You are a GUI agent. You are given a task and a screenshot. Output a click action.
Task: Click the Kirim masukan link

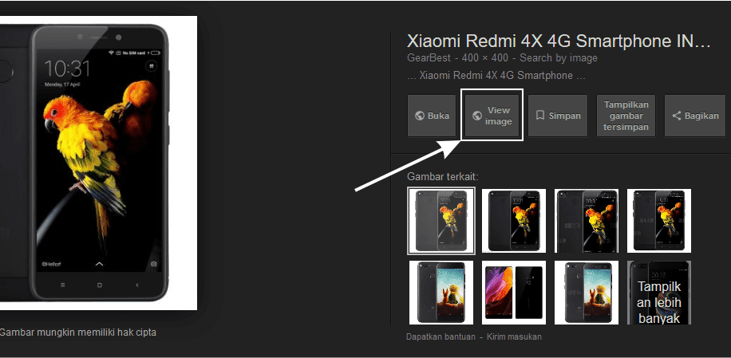tap(514, 336)
